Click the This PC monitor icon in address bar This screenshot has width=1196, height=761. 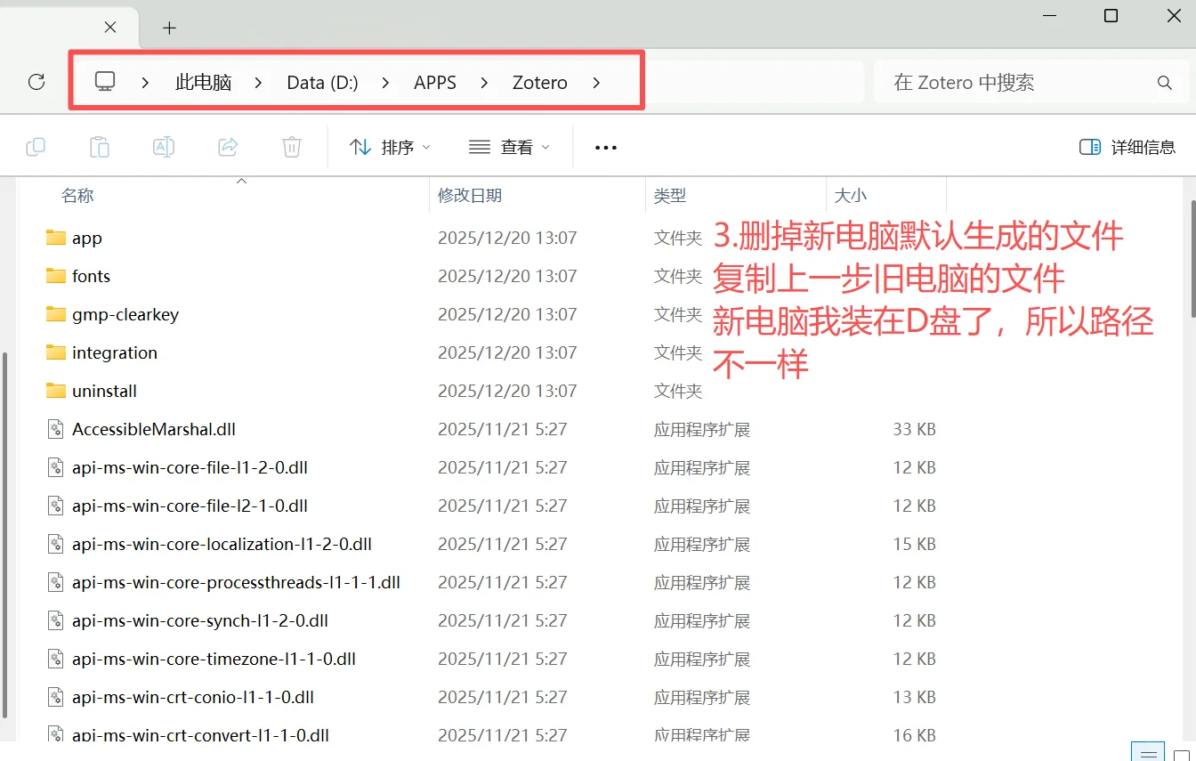pyautogui.click(x=105, y=81)
